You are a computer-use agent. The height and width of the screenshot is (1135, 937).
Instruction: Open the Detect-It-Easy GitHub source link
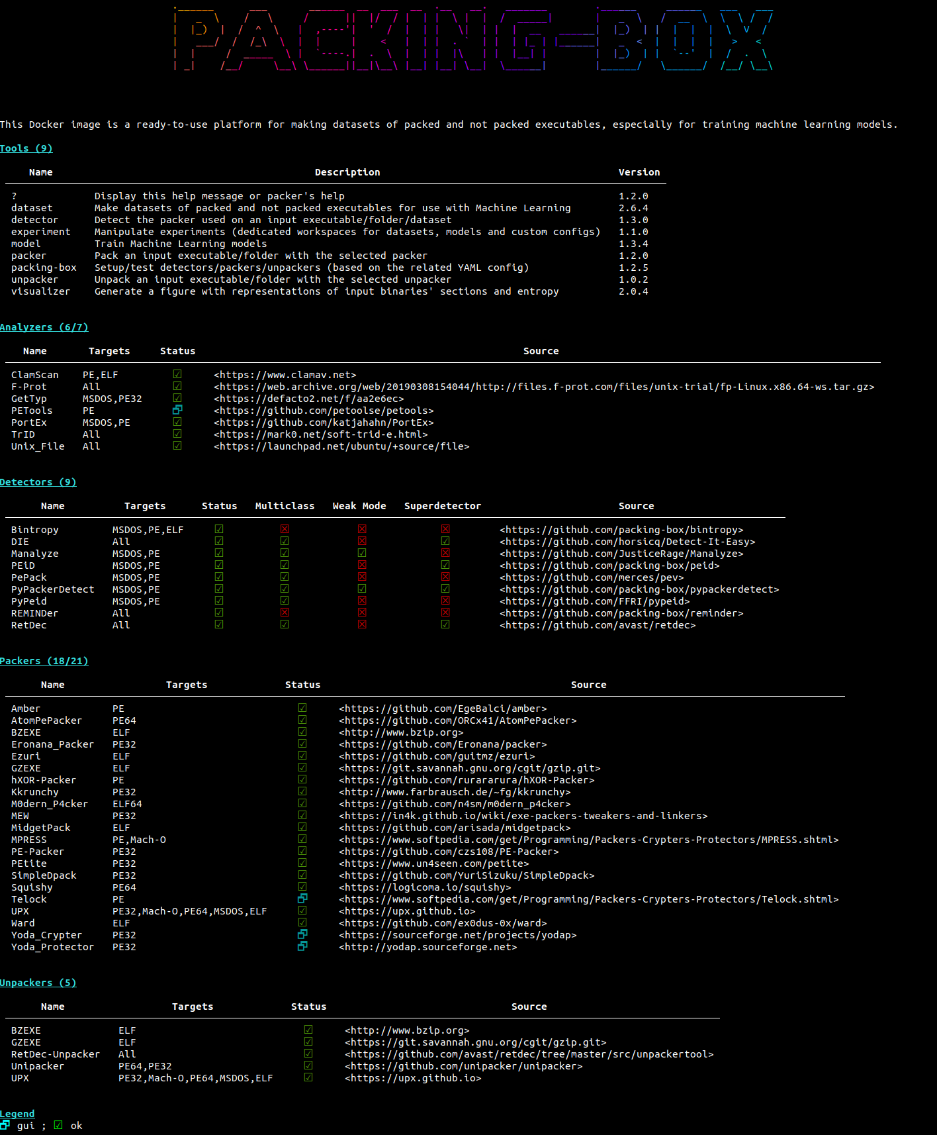[x=627, y=542]
